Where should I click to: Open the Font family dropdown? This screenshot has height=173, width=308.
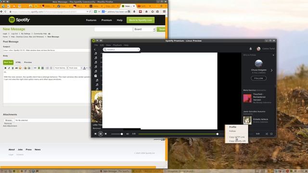[x=61, y=68]
